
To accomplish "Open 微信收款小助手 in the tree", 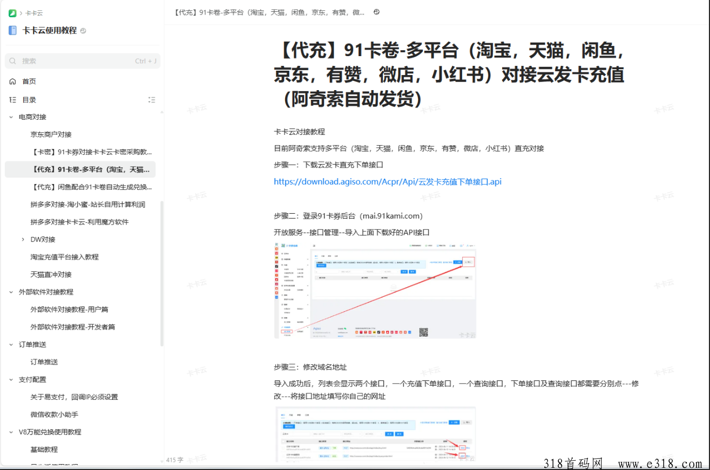I will coord(55,414).
